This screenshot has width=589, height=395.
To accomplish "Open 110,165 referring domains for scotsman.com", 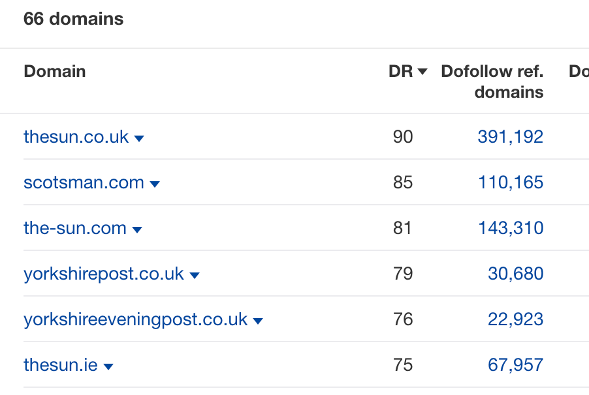I will [510, 182].
